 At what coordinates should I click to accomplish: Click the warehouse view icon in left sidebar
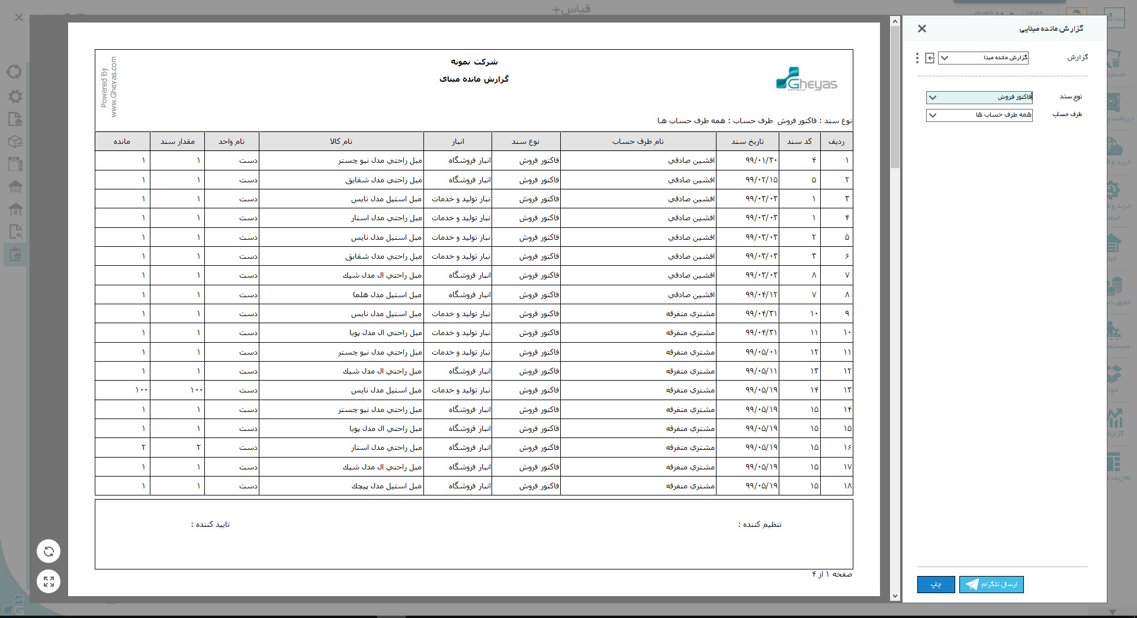[x=15, y=186]
